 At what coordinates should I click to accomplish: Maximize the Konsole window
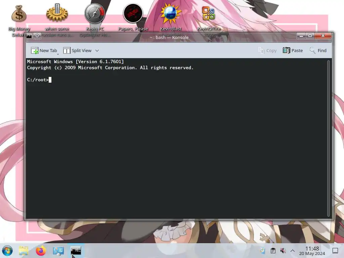(310, 36)
